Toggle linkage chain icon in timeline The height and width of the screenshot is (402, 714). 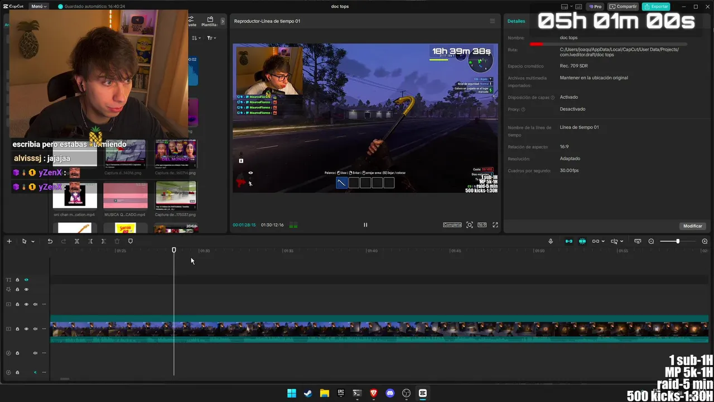point(595,241)
